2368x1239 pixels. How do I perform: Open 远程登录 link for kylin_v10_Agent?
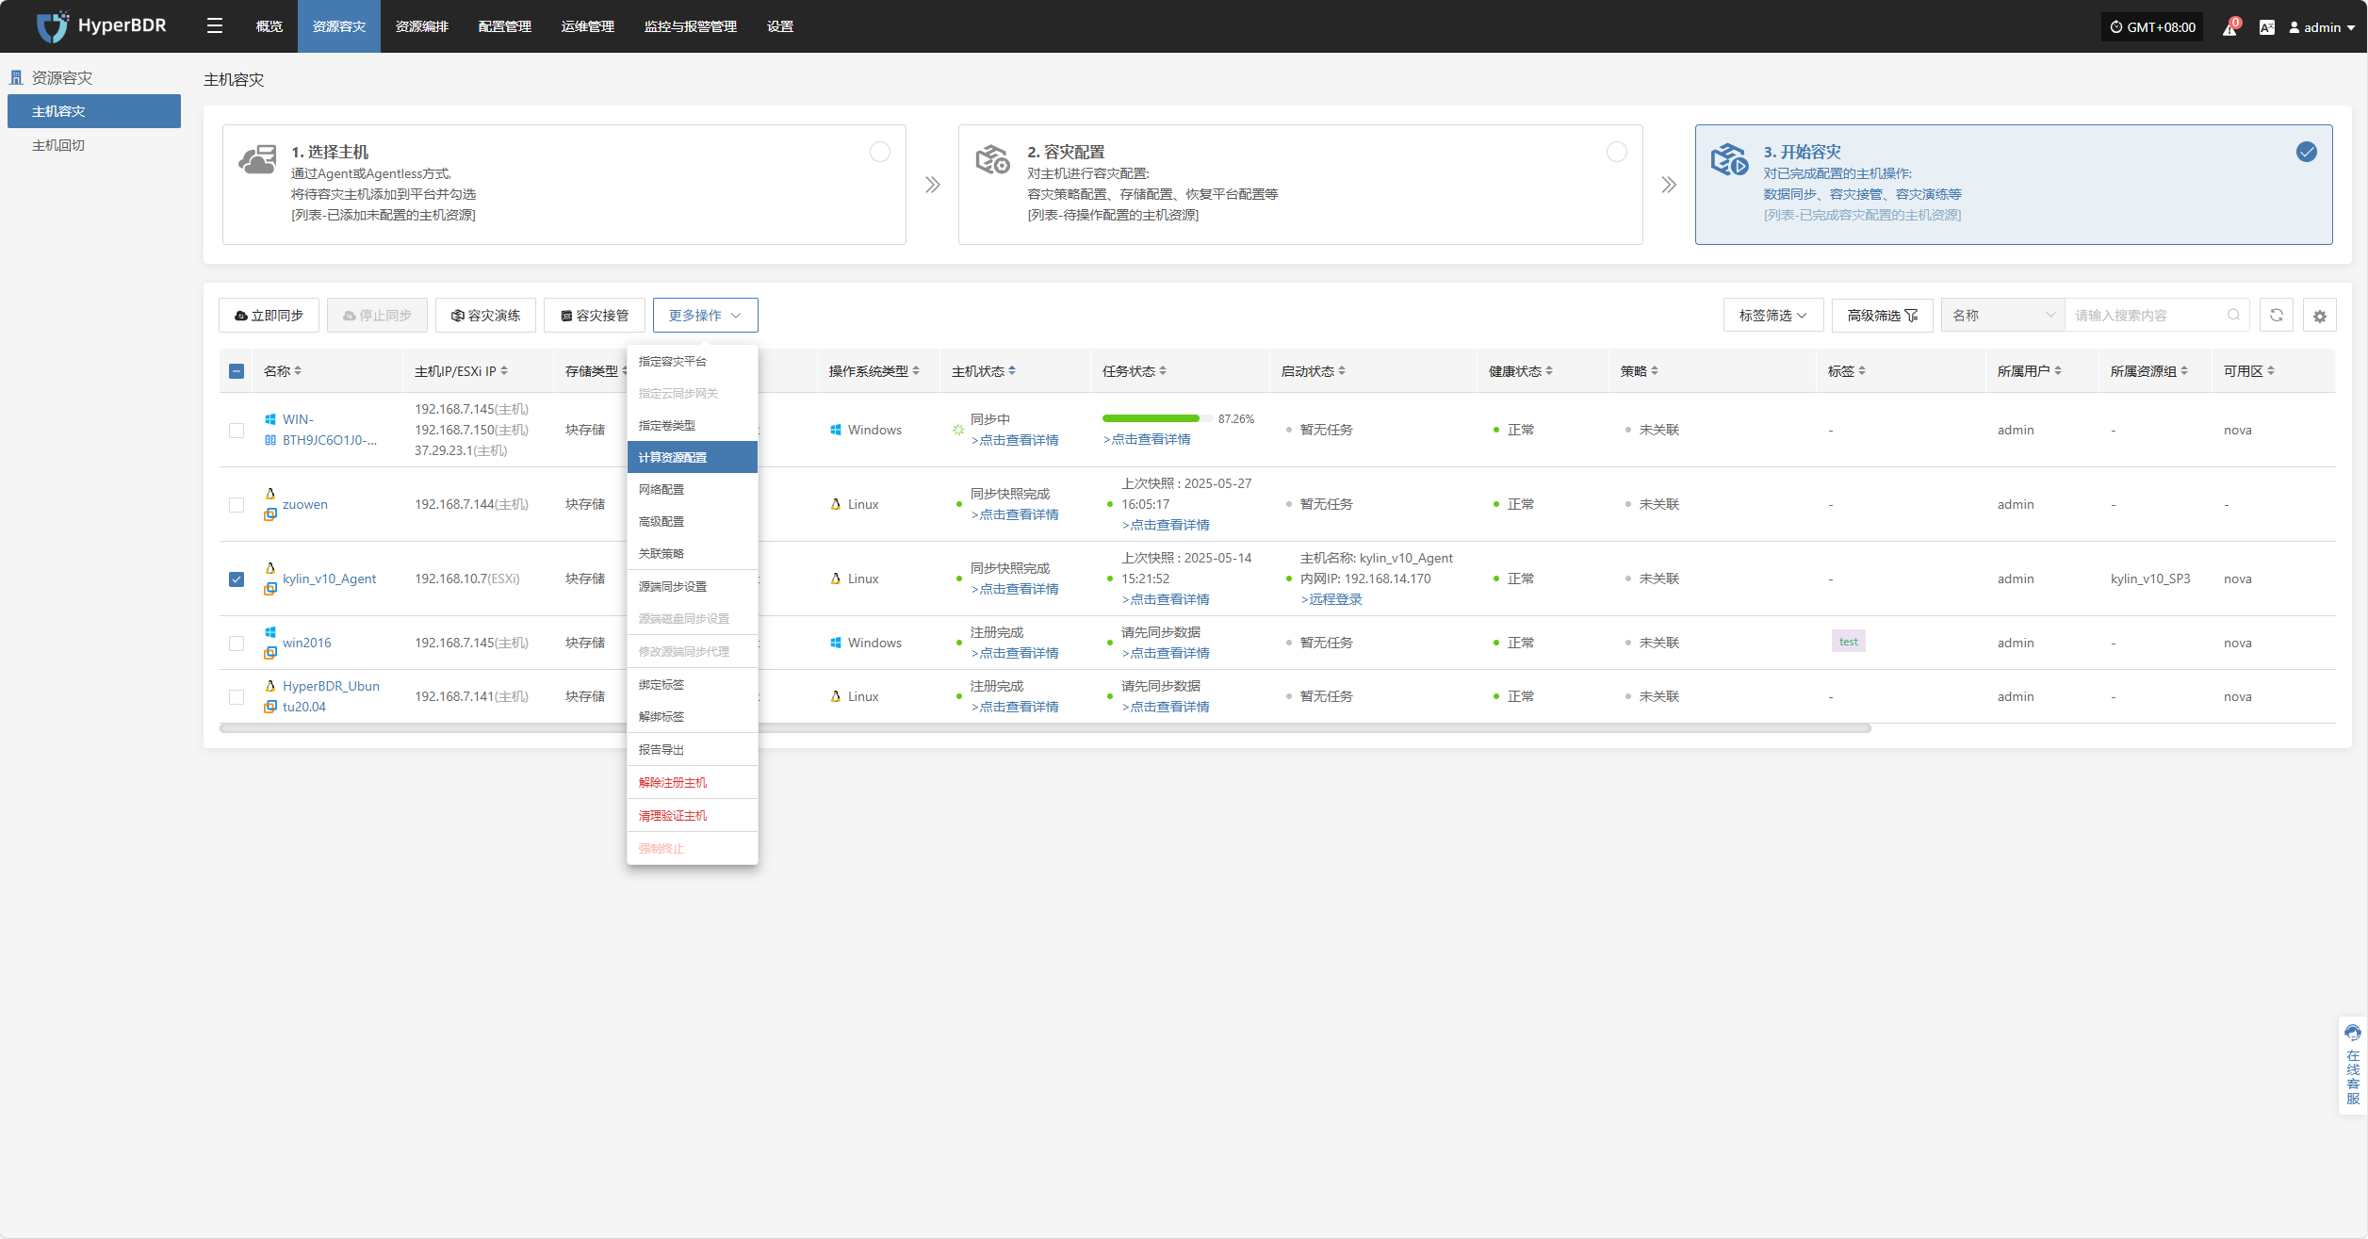click(1331, 599)
